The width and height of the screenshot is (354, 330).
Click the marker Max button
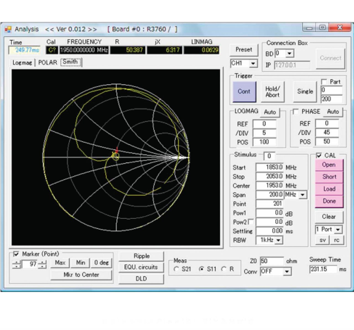tap(60, 263)
